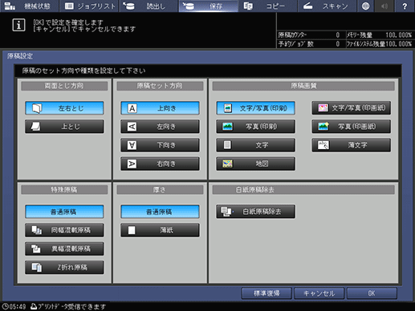Screen dimensions: 415x311
Task: Switch to the コピー copy tab
Action: click(x=267, y=6)
